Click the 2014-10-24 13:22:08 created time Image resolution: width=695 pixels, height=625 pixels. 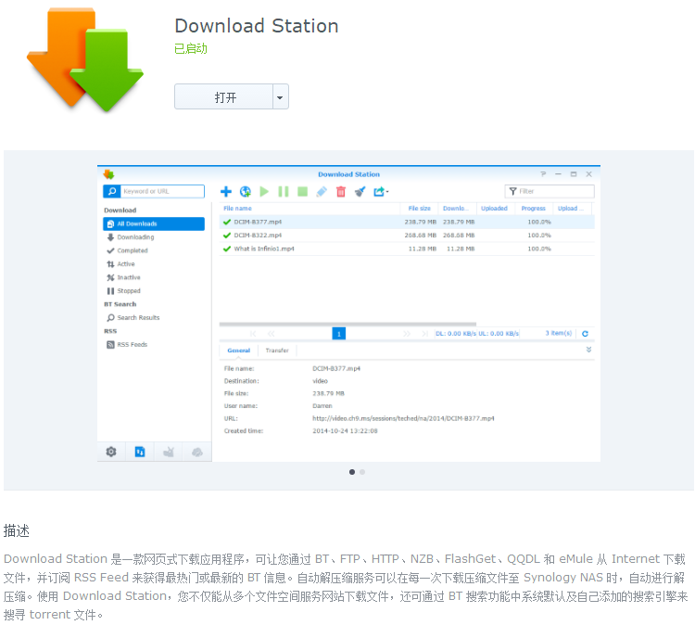click(345, 430)
